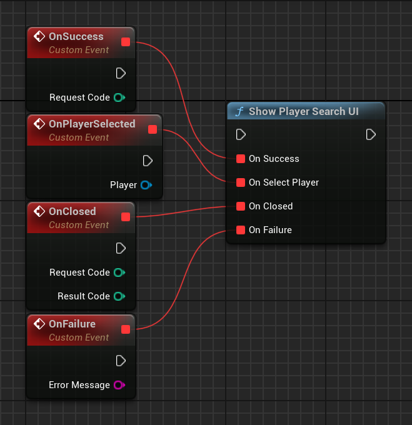This screenshot has height=425, width=412.
Task: Click the magenta Error Message pin
Action: (119, 385)
